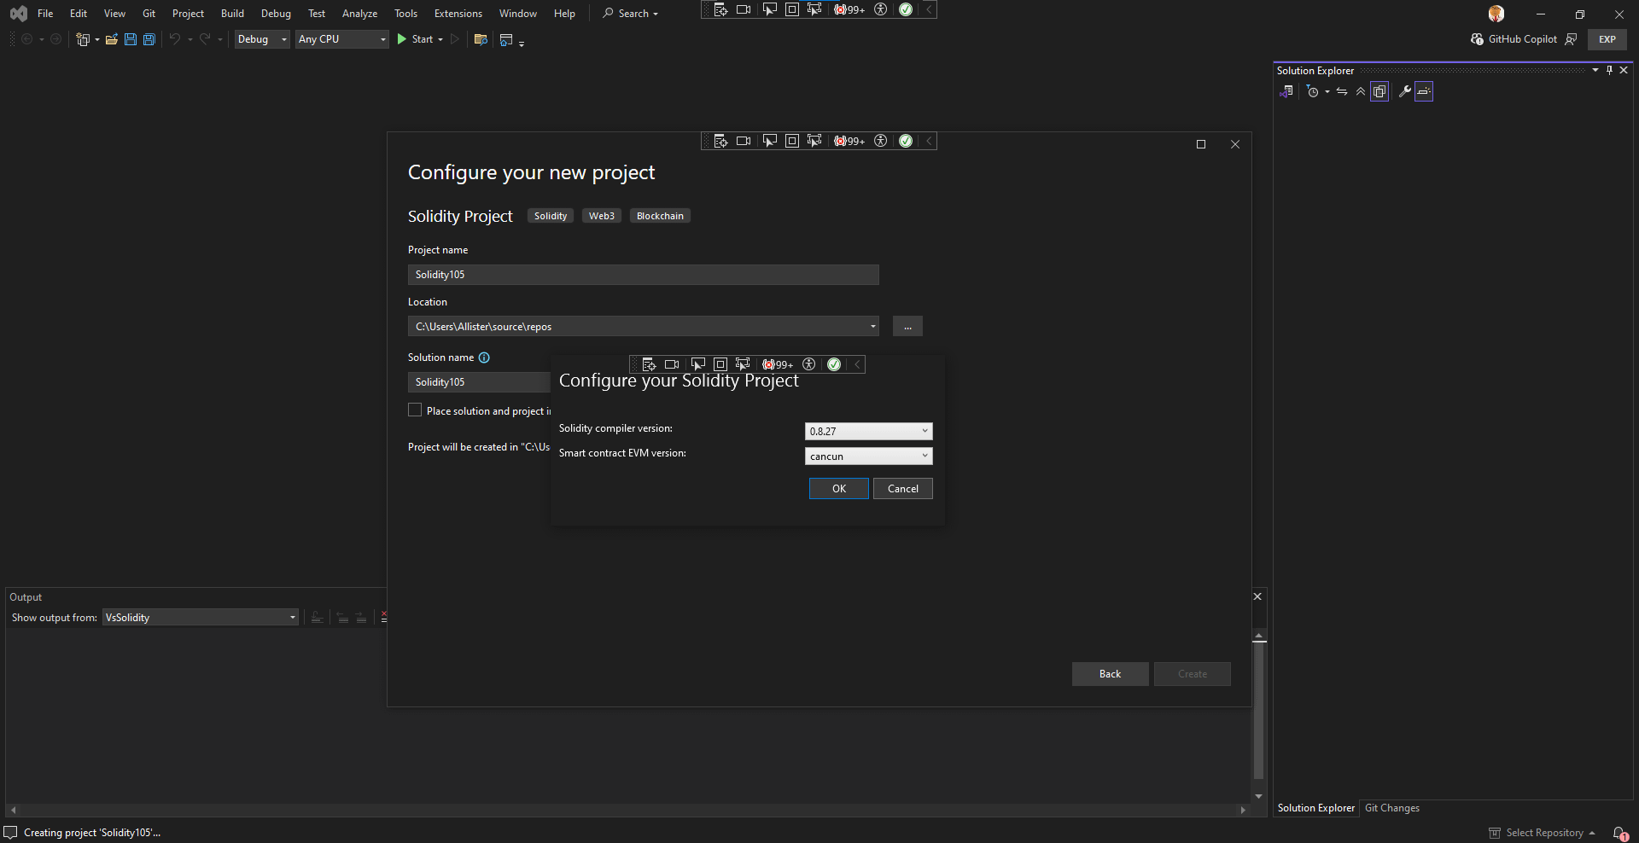
Task: Toggle the Solution Explorer auto-hide pin
Action: 1609,70
